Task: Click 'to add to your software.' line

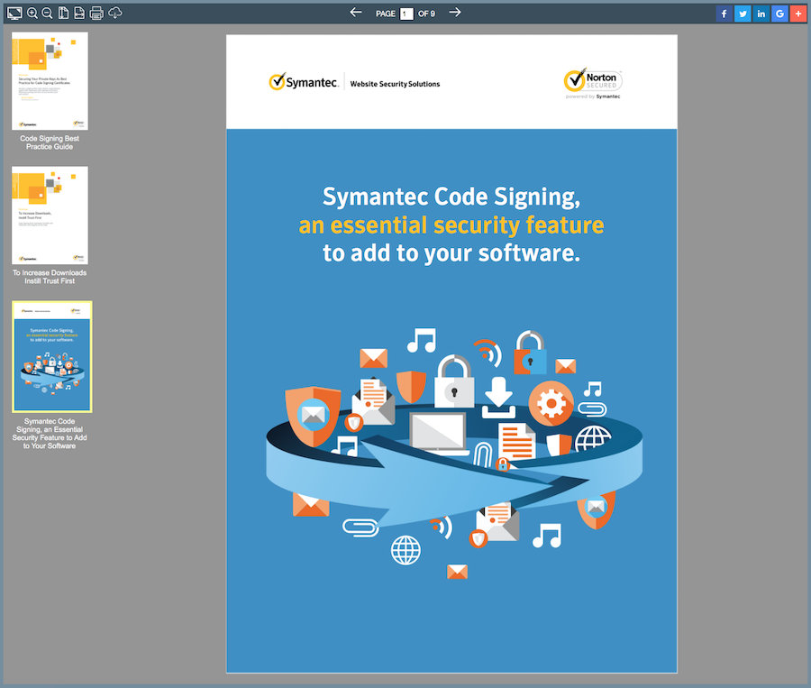Action: click(x=451, y=253)
